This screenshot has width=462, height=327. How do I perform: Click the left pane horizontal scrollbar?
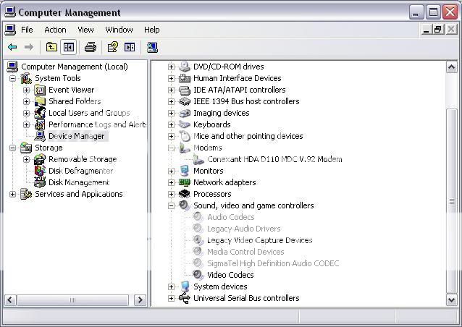[x=72, y=300]
